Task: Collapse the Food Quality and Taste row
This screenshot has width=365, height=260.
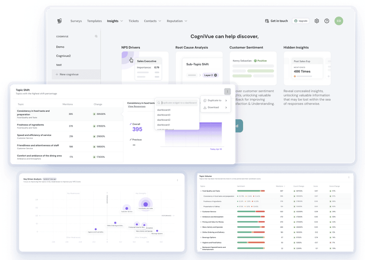Action: pyautogui.click(x=201, y=191)
